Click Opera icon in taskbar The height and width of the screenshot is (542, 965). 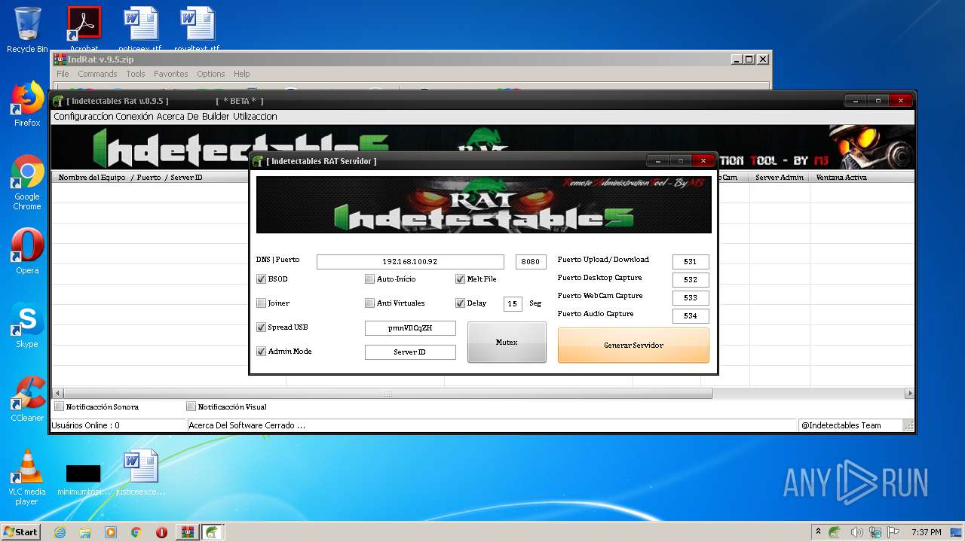point(161,532)
